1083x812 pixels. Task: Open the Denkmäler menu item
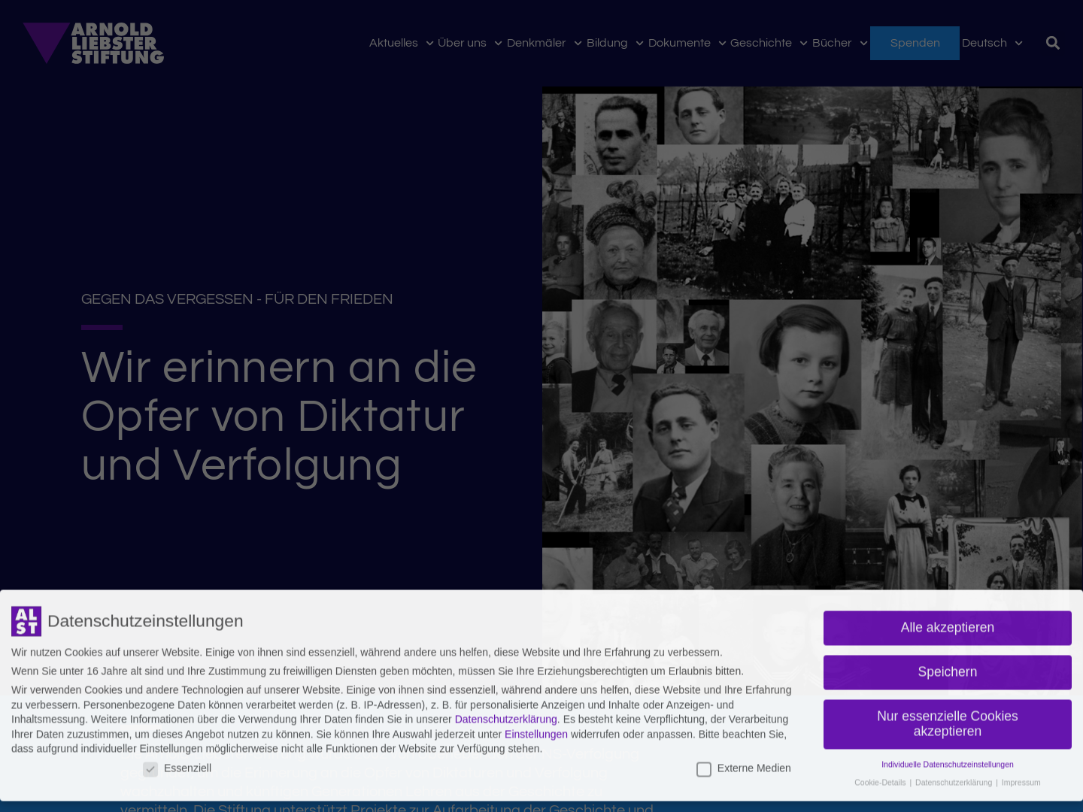coord(536,43)
